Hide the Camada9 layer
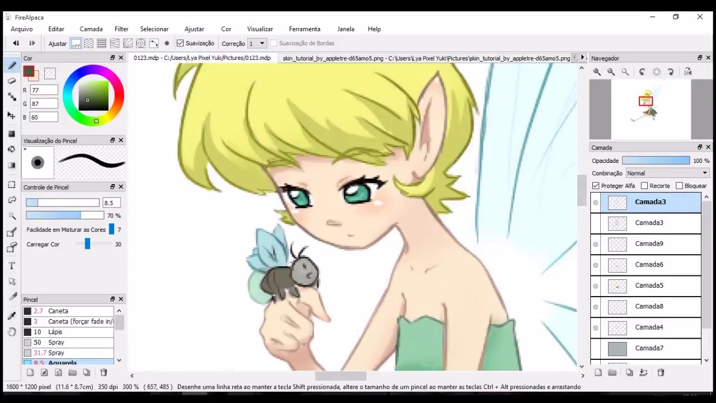This screenshot has width=716, height=403. pyautogui.click(x=596, y=244)
